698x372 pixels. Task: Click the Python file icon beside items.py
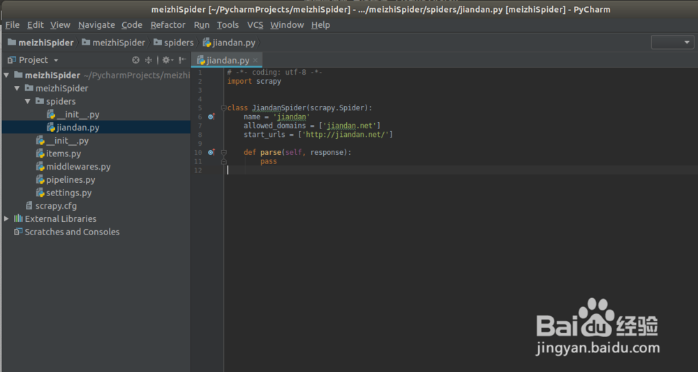pyautogui.click(x=40, y=154)
